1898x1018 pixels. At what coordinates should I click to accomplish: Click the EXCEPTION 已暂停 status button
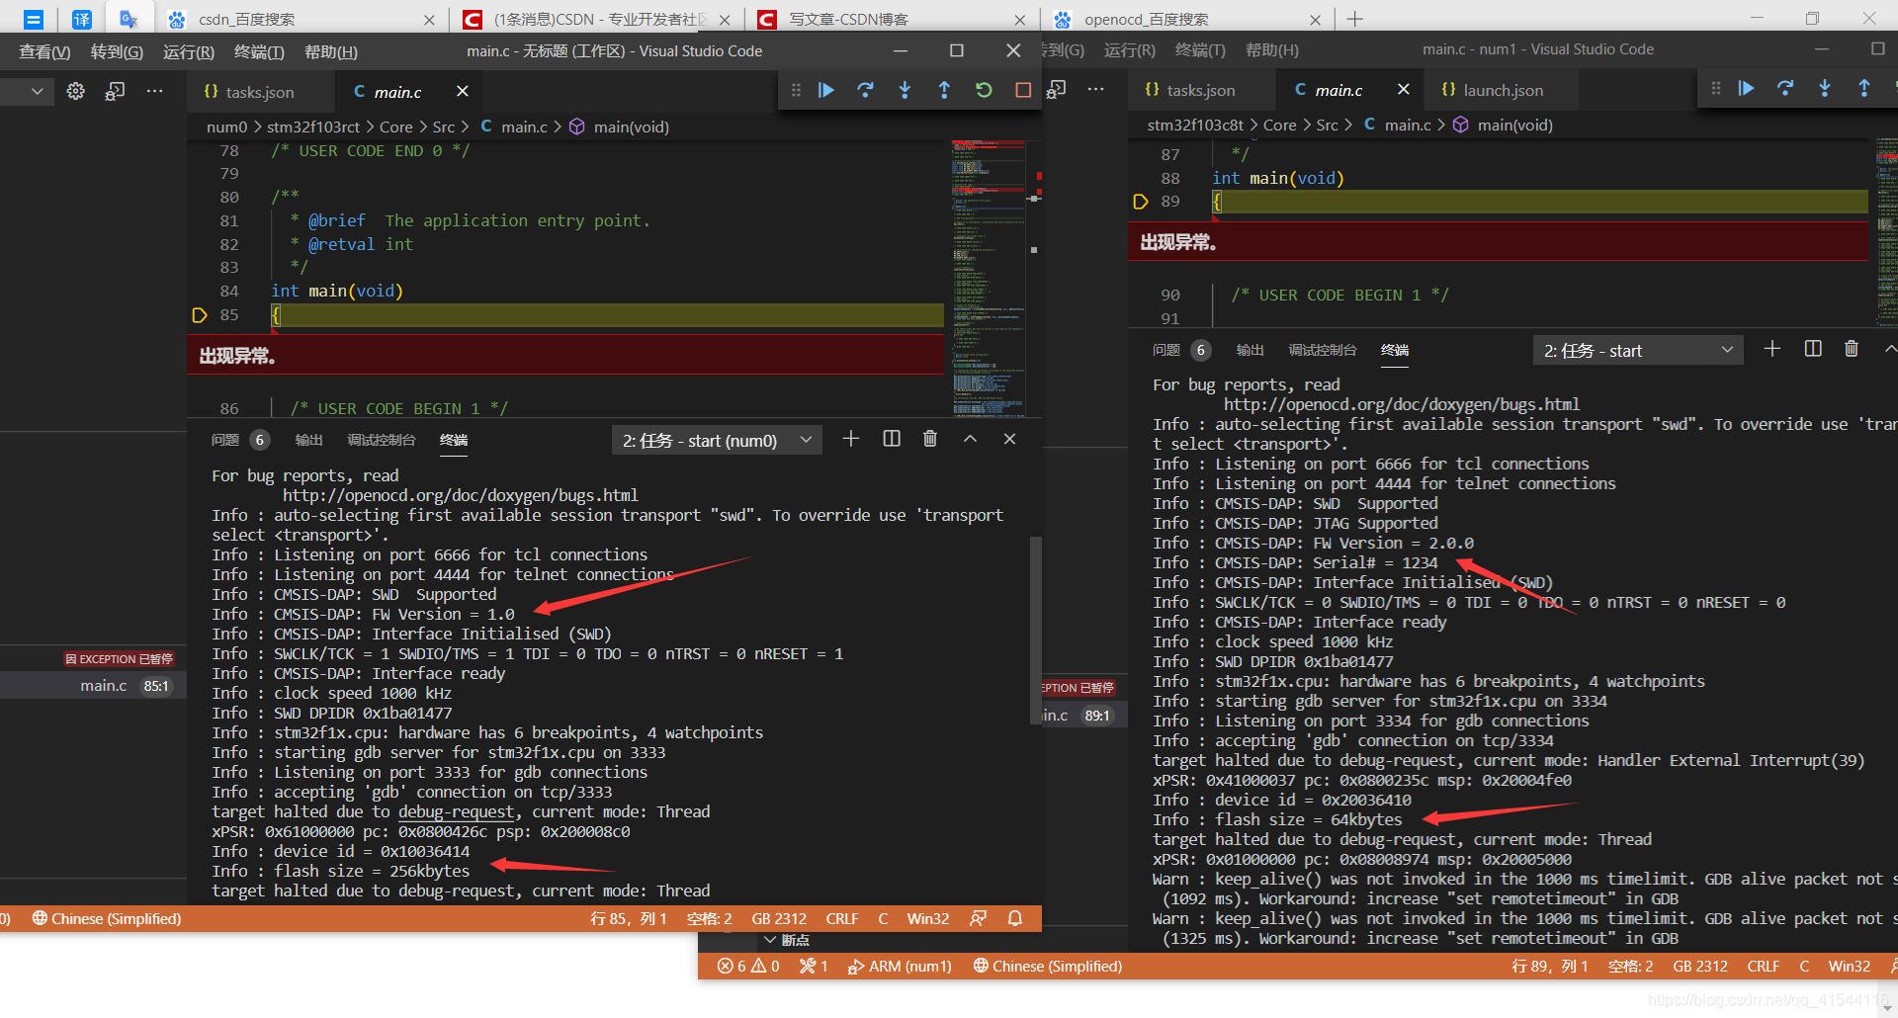[x=118, y=658]
